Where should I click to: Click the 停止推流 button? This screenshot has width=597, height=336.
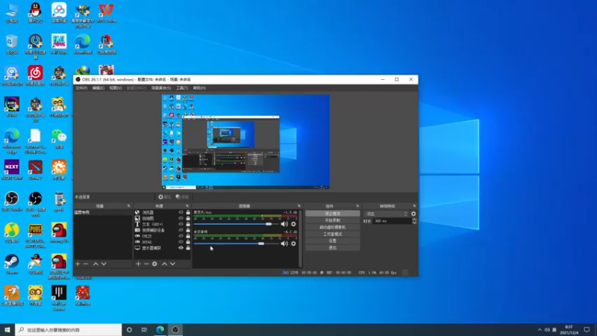click(x=332, y=214)
